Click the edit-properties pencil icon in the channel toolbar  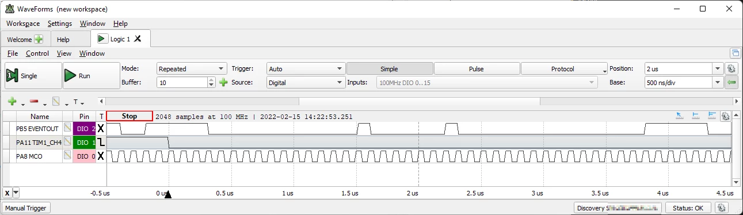56,102
